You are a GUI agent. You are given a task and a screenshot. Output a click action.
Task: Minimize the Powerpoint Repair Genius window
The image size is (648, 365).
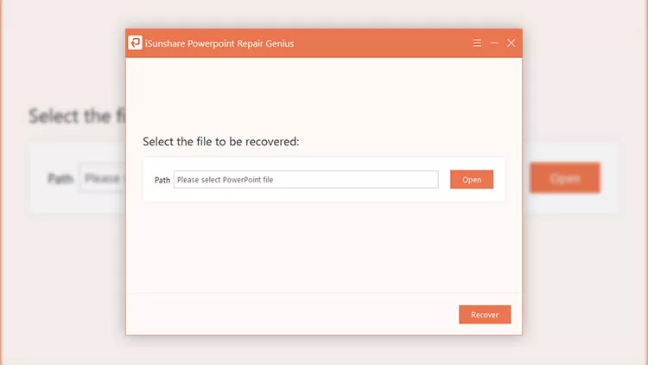coord(494,43)
